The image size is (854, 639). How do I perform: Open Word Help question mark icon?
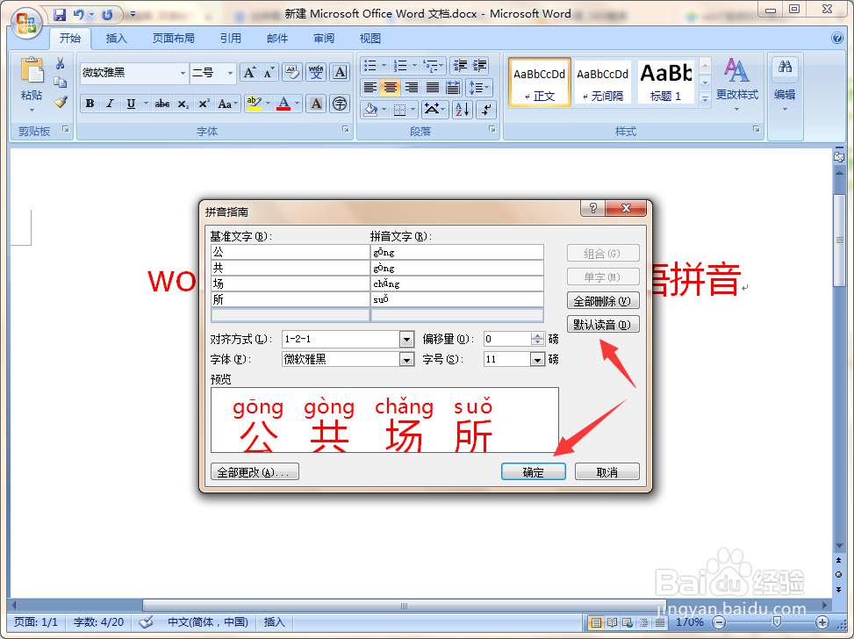tap(837, 38)
